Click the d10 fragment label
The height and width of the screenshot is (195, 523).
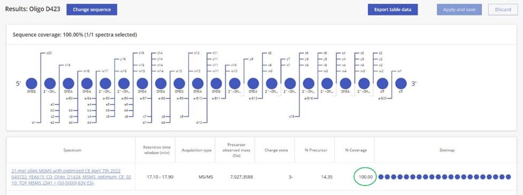(199, 123)
